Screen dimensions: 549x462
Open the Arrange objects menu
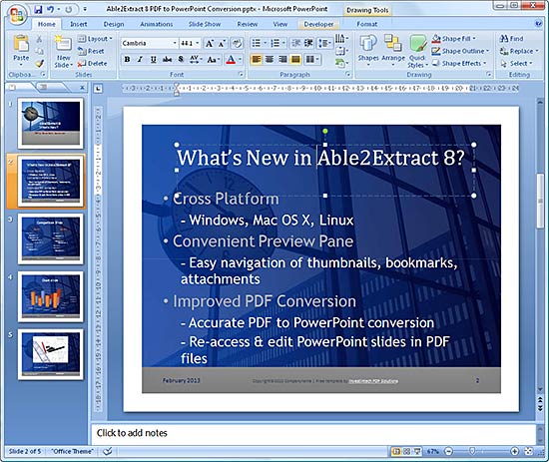tap(393, 49)
